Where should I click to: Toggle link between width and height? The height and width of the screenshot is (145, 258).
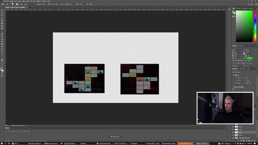(x=233, y=79)
